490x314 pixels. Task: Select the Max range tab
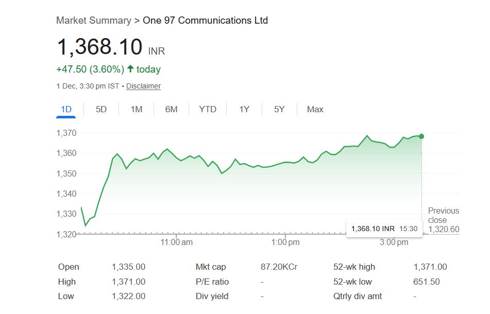315,109
